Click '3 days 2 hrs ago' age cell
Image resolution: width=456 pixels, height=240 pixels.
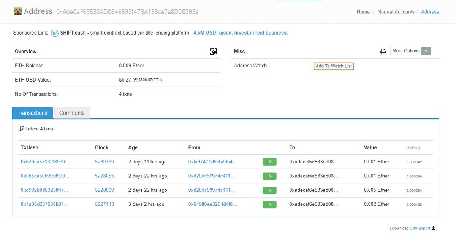pyautogui.click(x=146, y=204)
